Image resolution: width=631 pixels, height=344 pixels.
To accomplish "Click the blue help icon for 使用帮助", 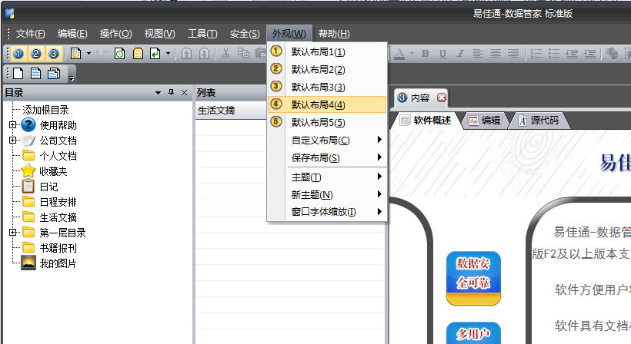I will click(x=28, y=125).
